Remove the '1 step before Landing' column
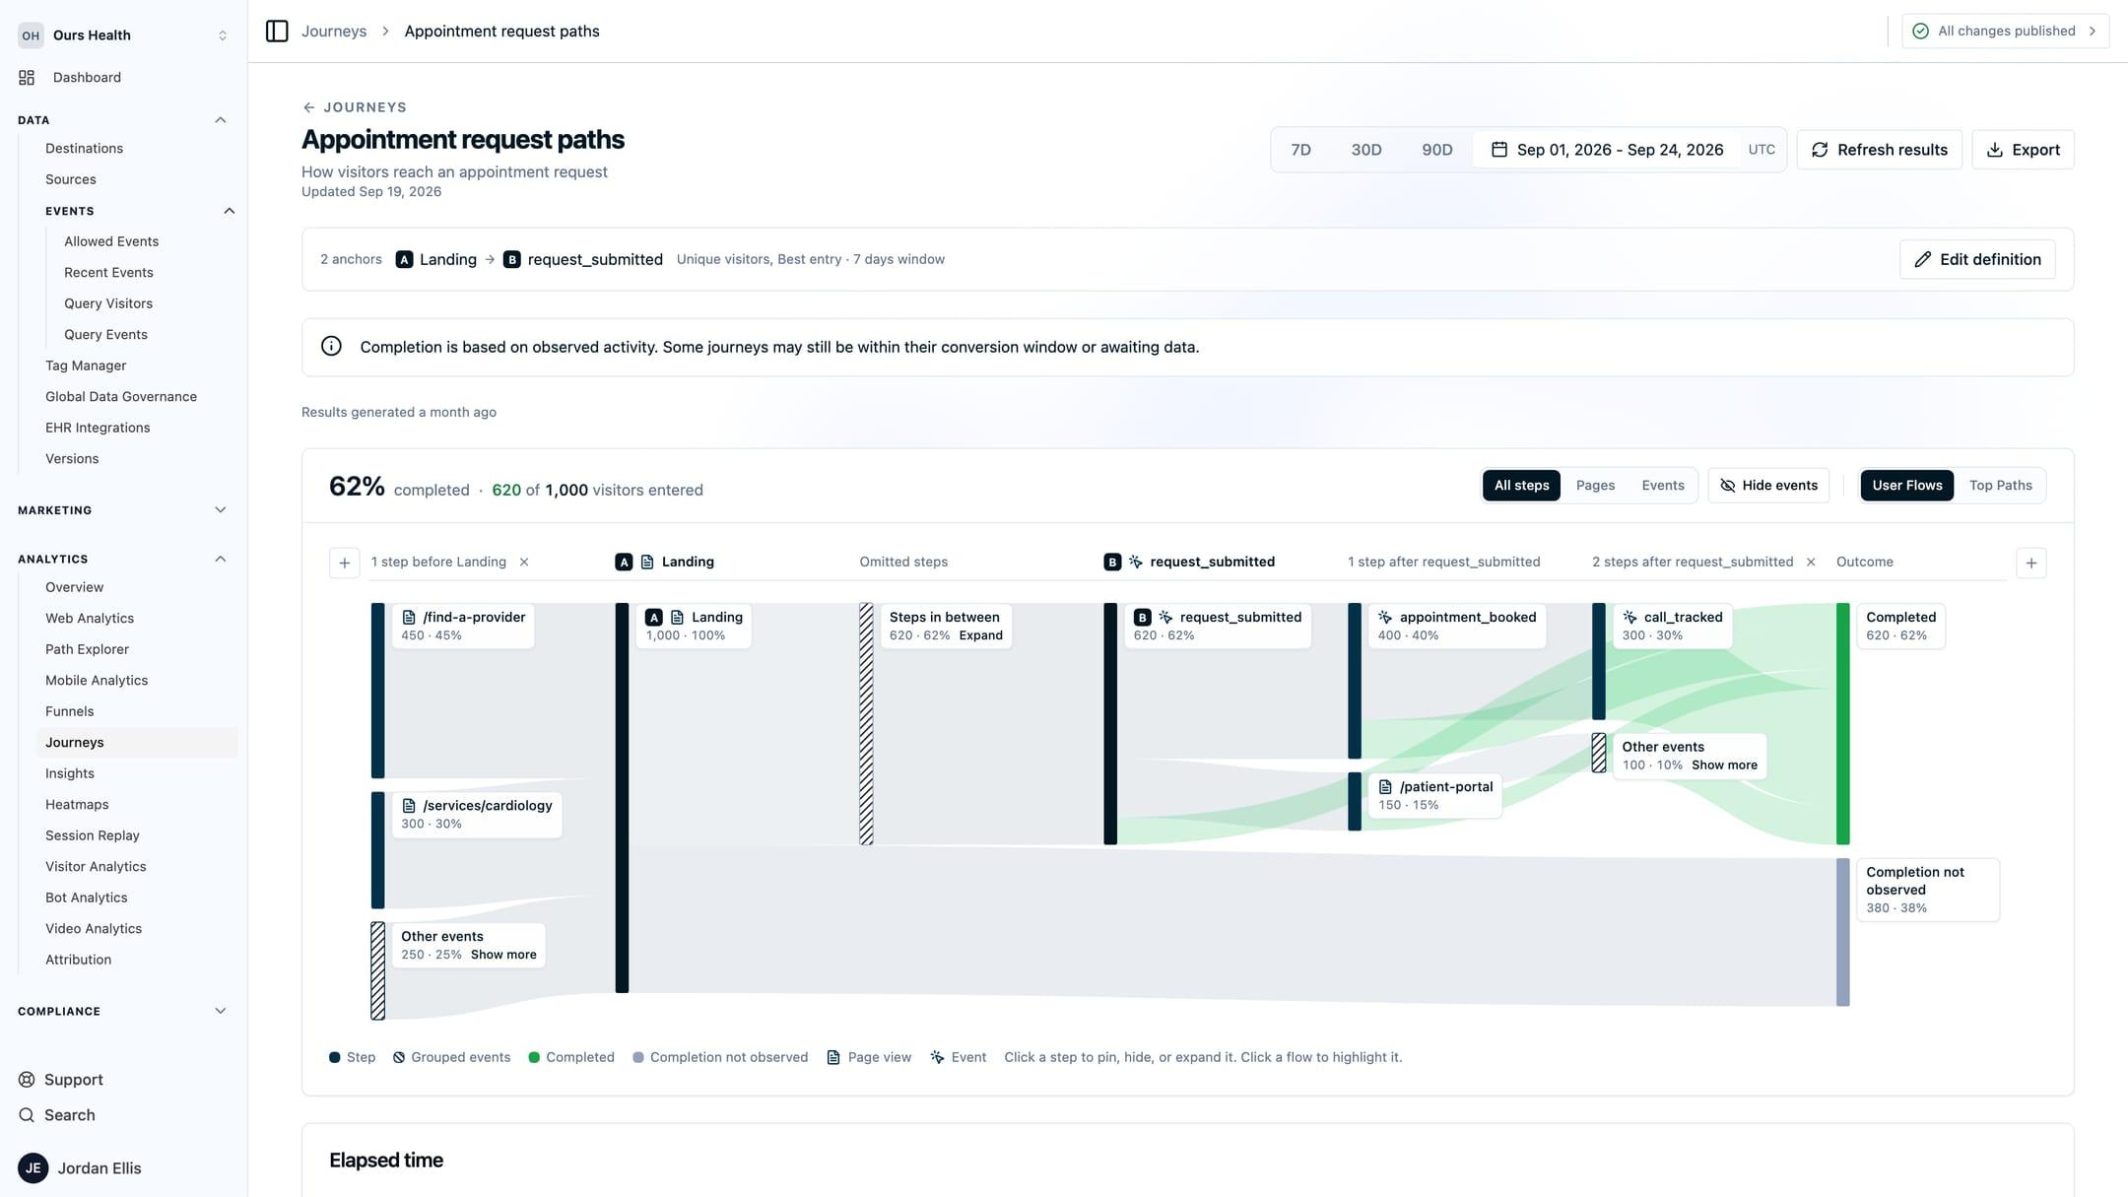This screenshot has width=2128, height=1197. point(524,563)
